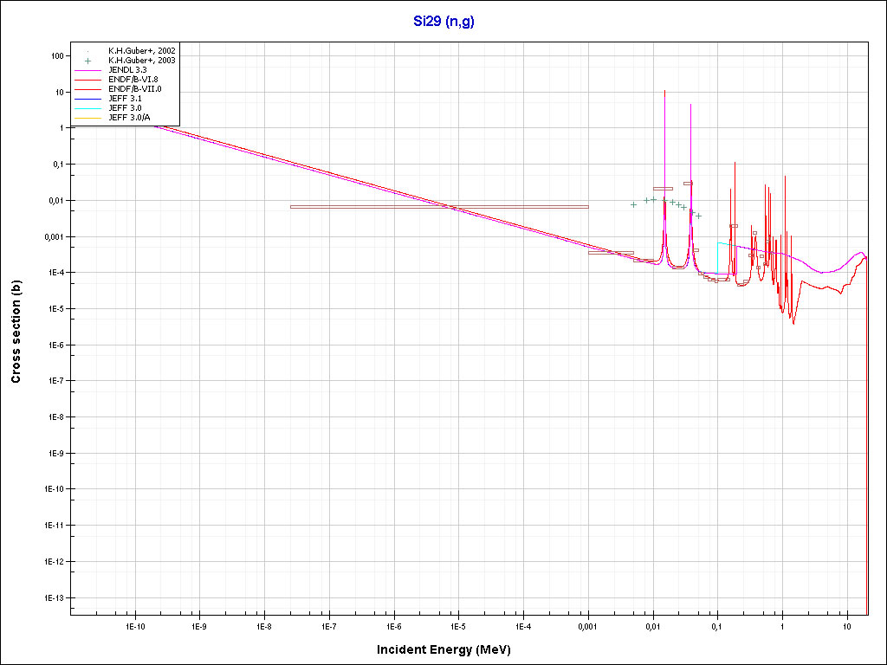Click the cyan JEFF 3.0 line swatch
Image resolution: width=887 pixels, height=665 pixels.
point(87,108)
